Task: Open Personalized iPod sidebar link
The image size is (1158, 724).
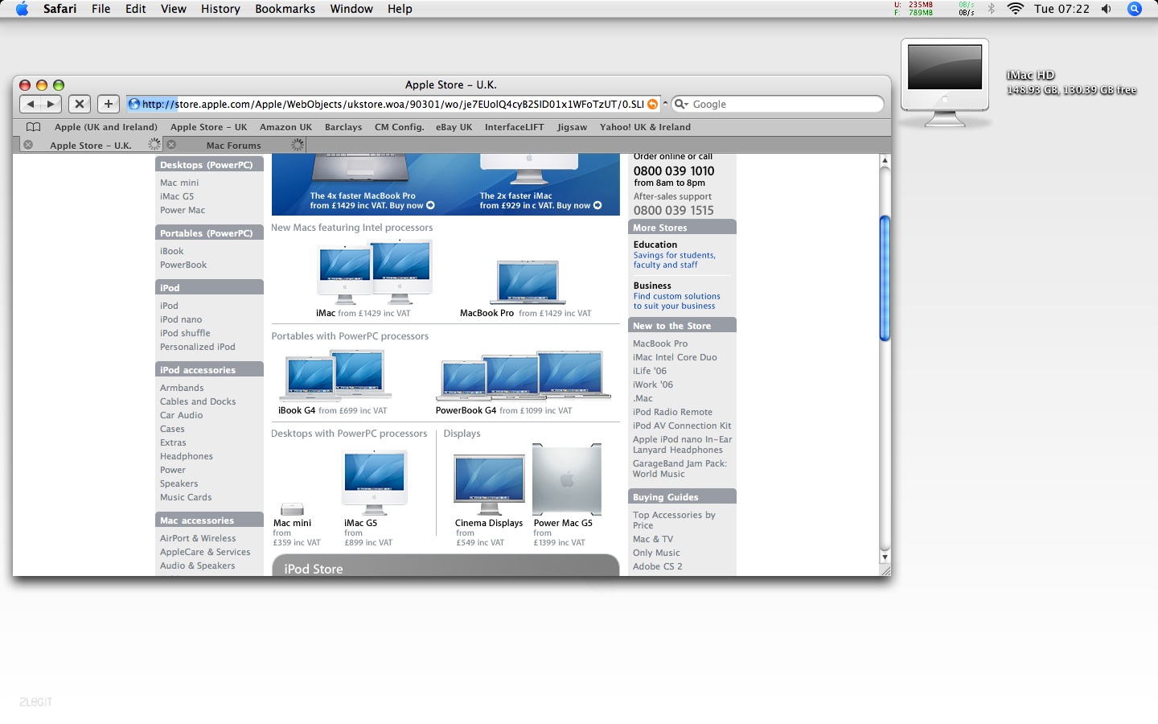Action: (x=198, y=347)
